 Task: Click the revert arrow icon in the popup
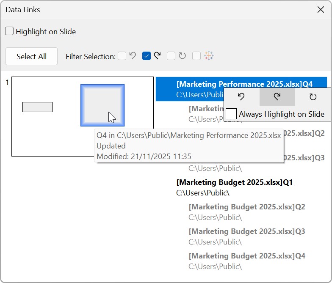241,97
